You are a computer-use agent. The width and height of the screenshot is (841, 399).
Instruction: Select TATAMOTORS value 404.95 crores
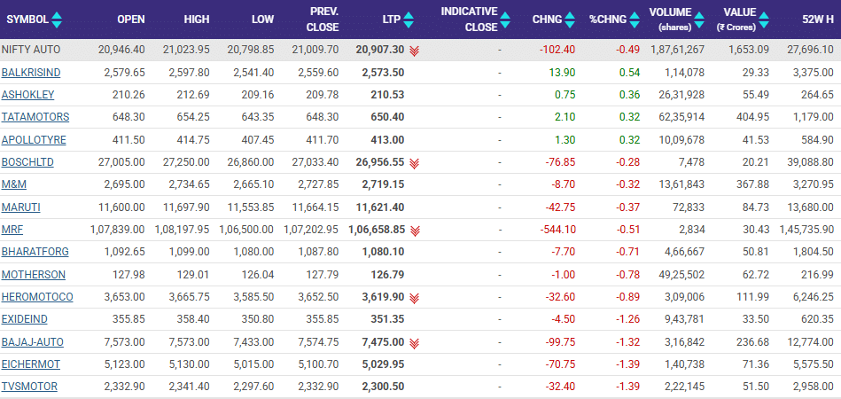click(753, 117)
